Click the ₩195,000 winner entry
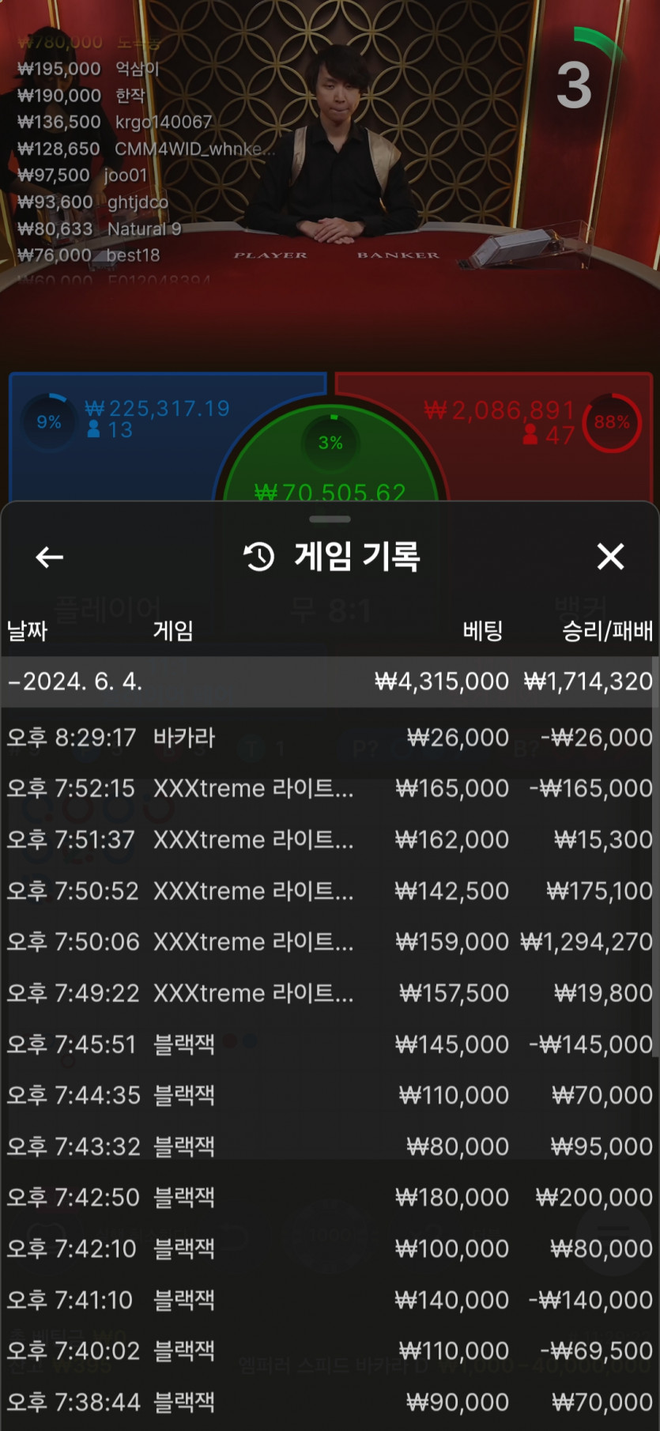Screen dimensions: 660x1431 (x=89, y=69)
